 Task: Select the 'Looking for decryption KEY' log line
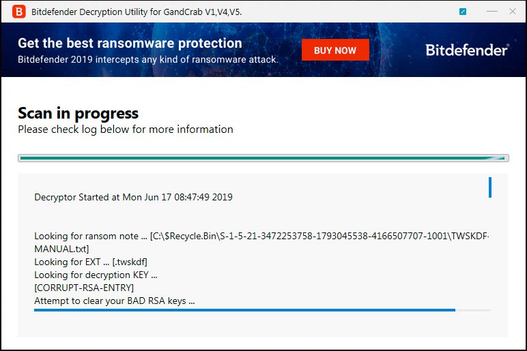[96, 275]
